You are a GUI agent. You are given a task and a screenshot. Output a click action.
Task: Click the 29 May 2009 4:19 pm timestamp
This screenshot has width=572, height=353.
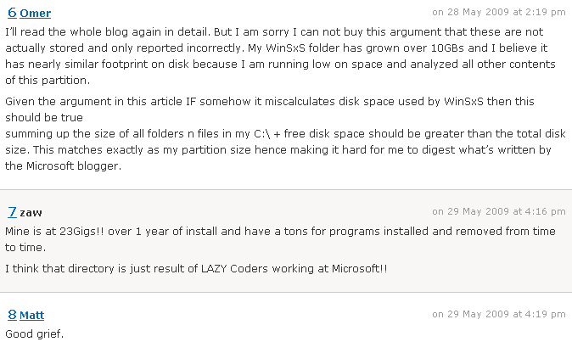click(x=499, y=314)
